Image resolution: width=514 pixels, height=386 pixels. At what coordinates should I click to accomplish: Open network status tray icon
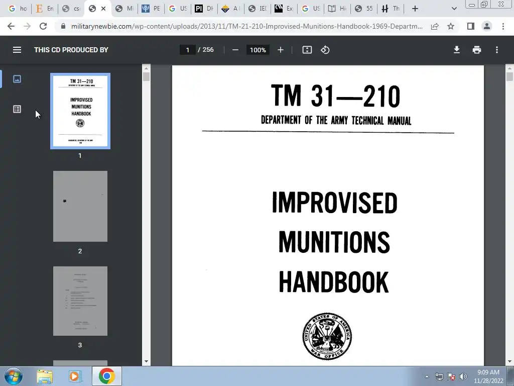439,376
